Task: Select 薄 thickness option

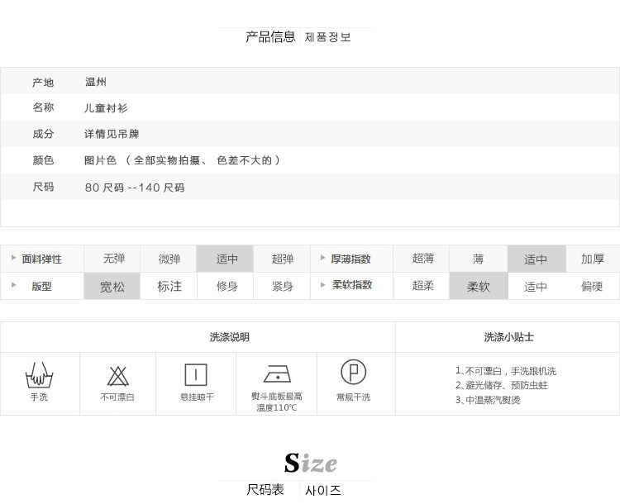Action: pos(479,259)
